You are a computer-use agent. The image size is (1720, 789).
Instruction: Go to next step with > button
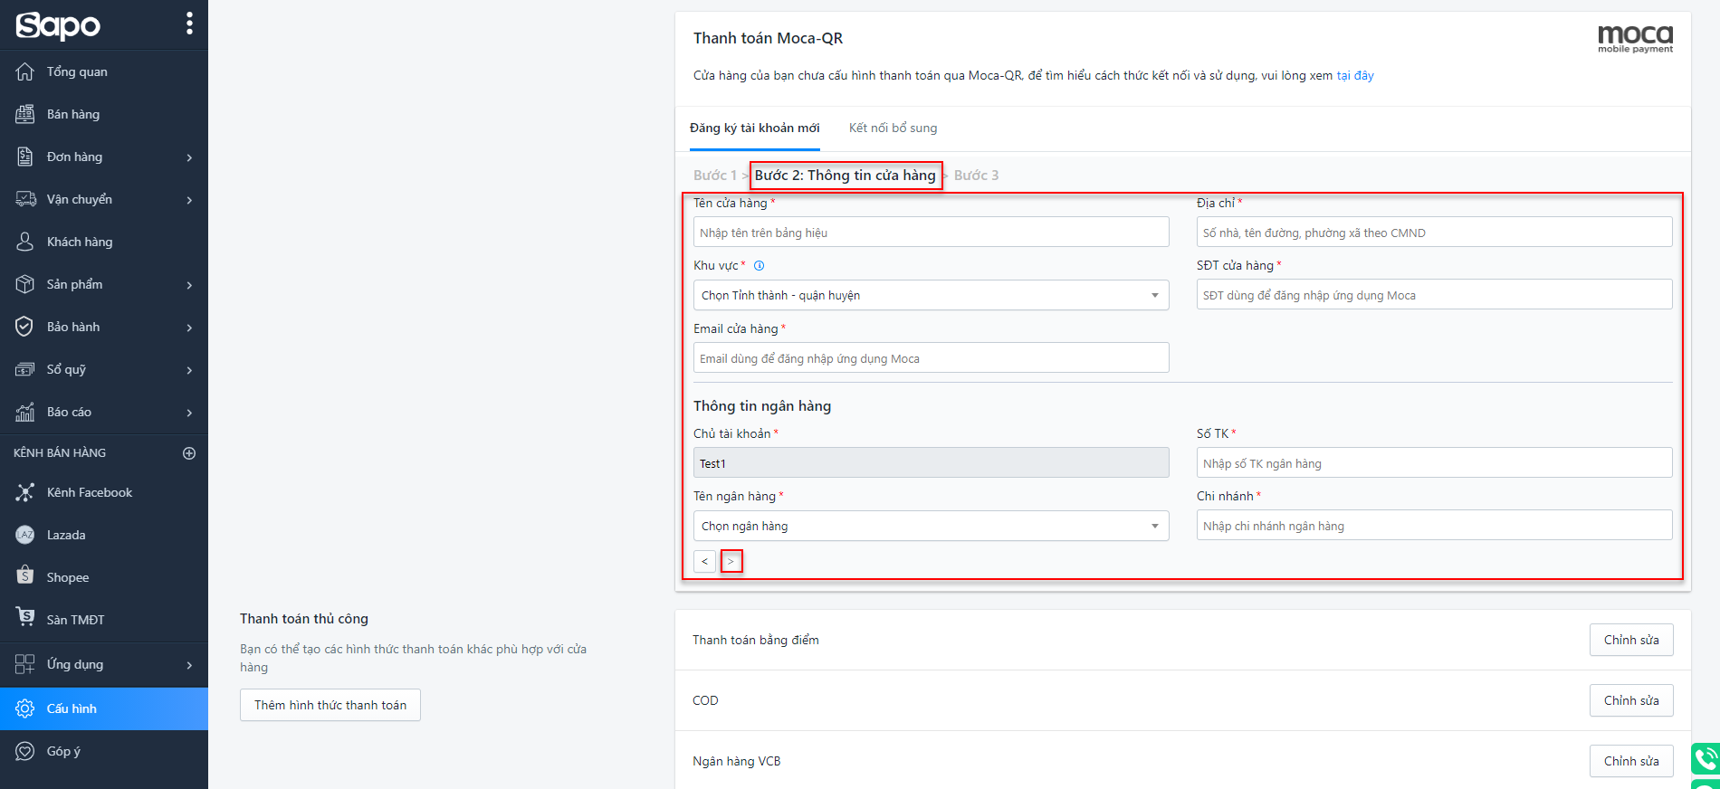(731, 562)
